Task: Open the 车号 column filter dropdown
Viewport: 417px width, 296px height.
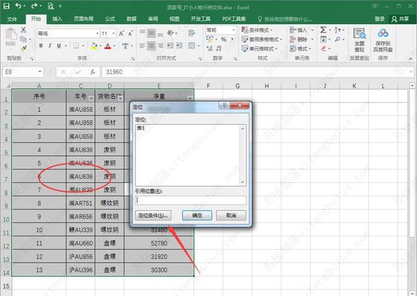Action: click(x=91, y=98)
